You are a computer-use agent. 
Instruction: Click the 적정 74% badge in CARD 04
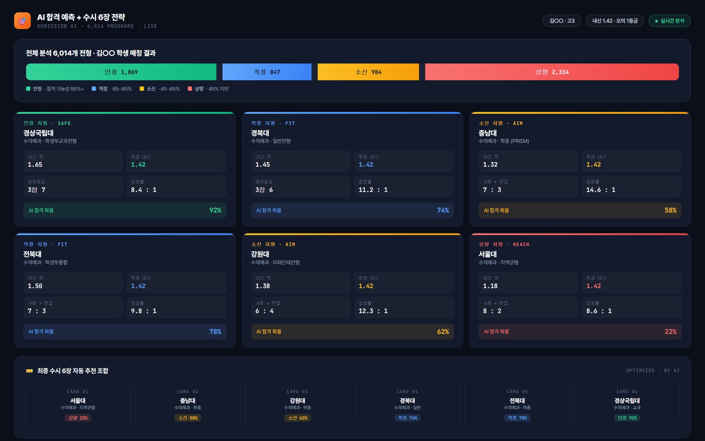(407, 418)
